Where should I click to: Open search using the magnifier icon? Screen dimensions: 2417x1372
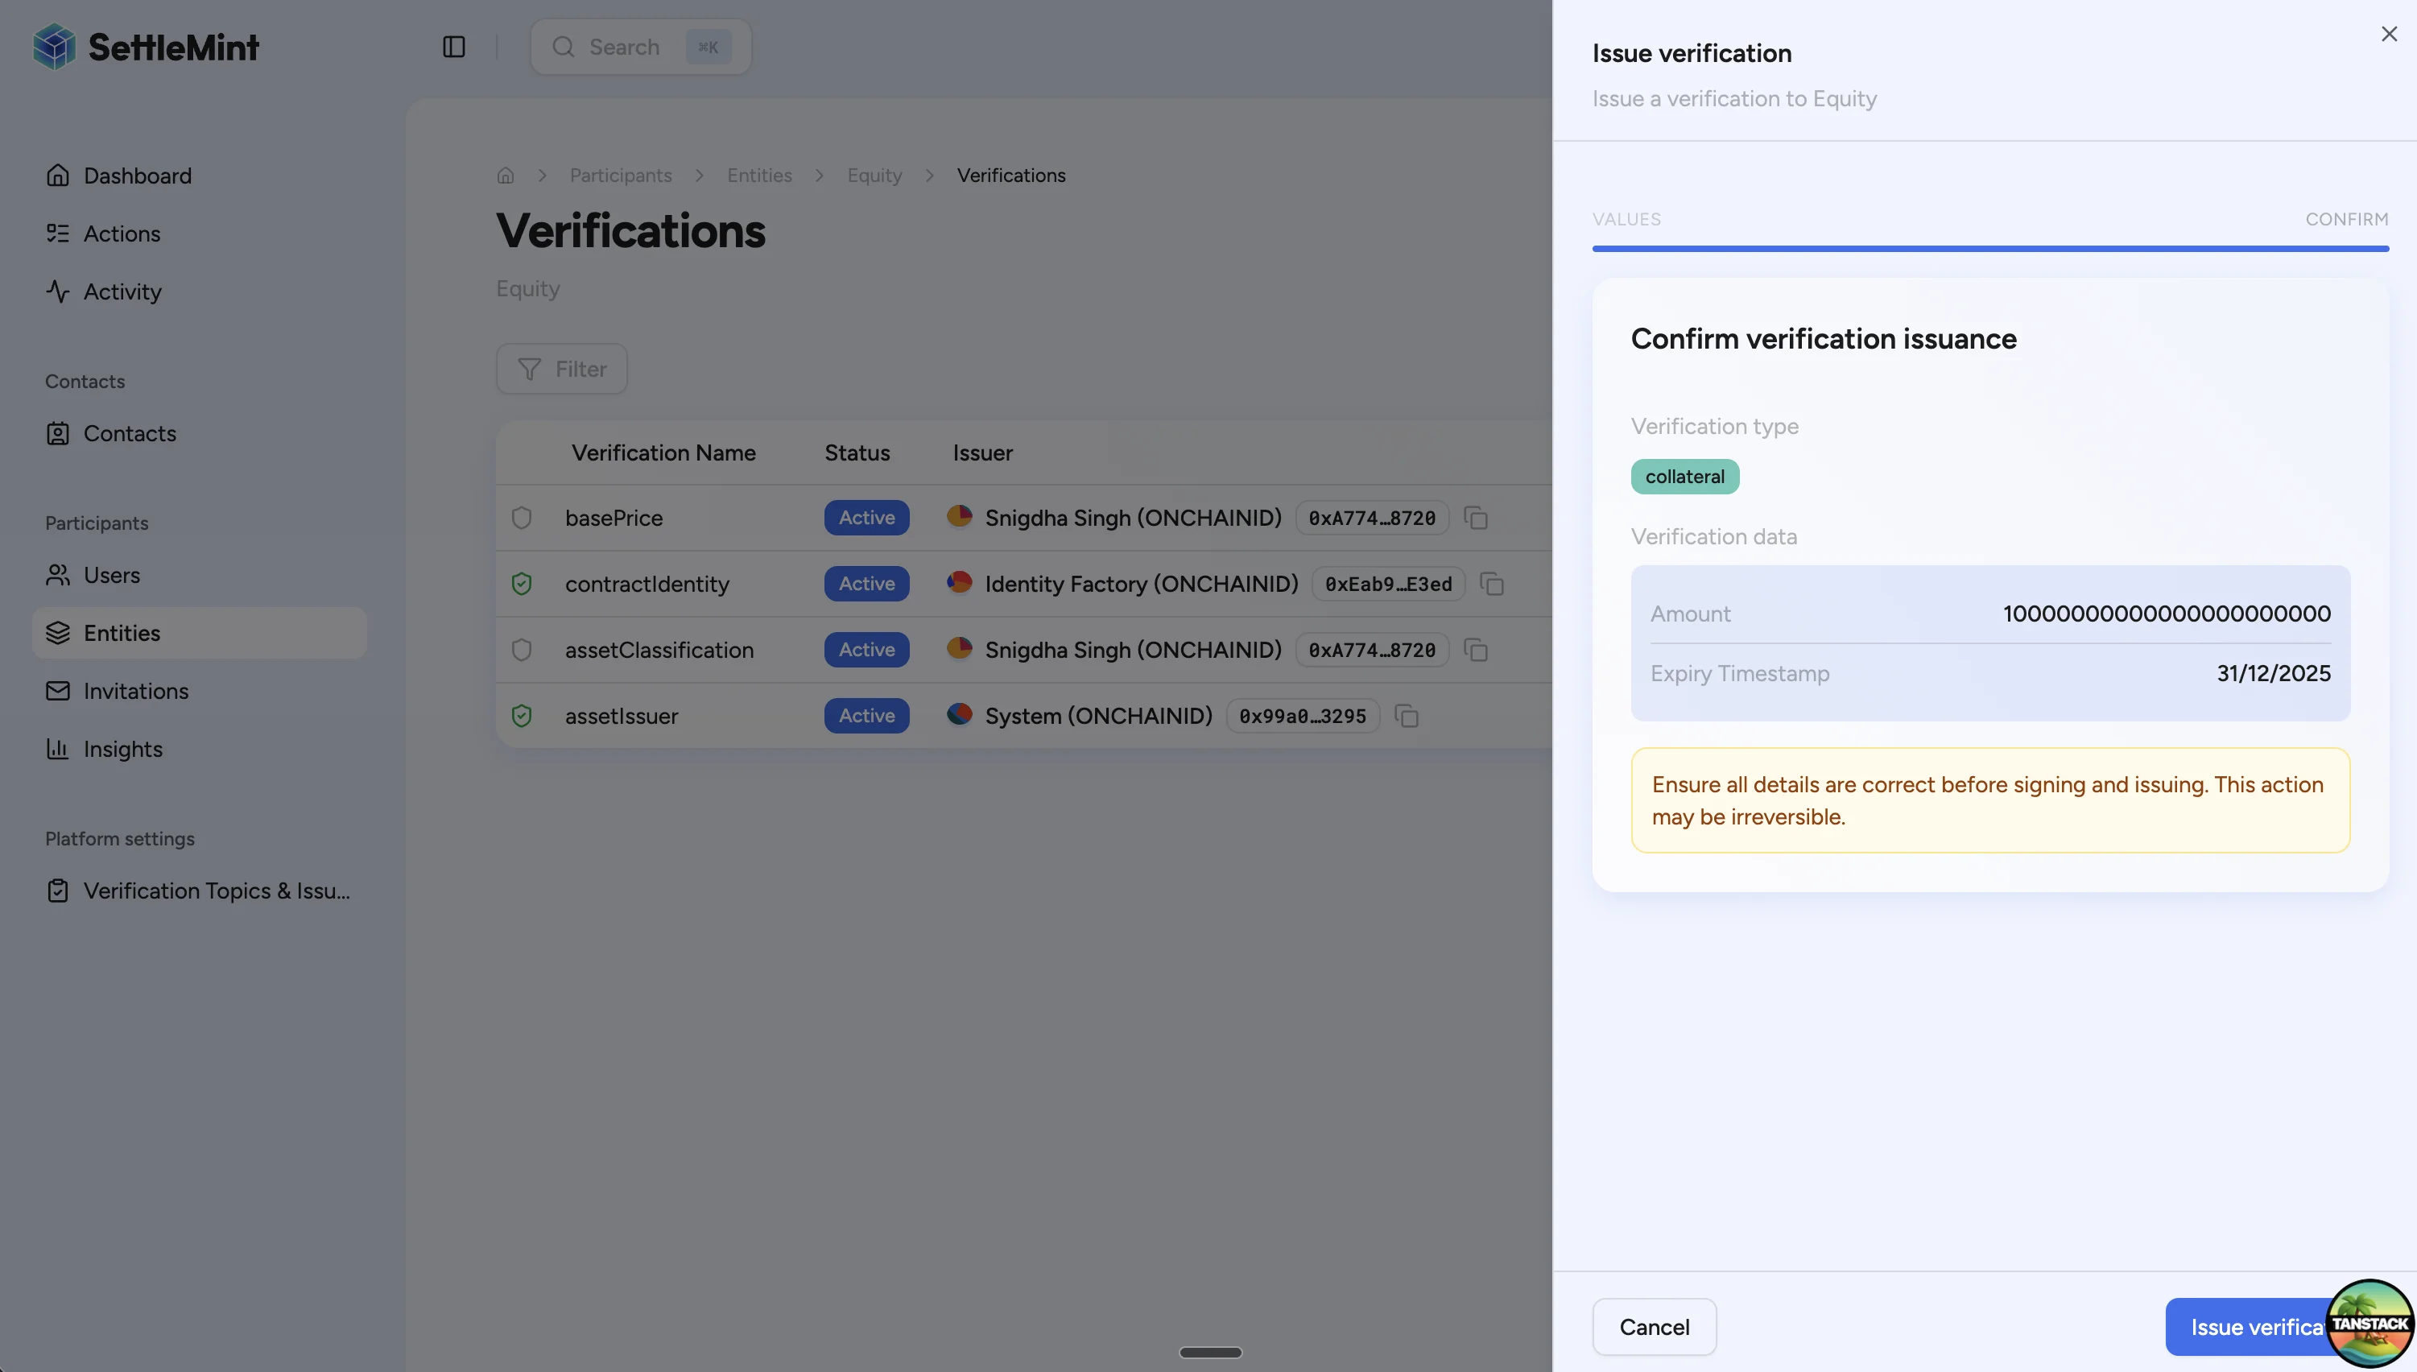tap(563, 46)
